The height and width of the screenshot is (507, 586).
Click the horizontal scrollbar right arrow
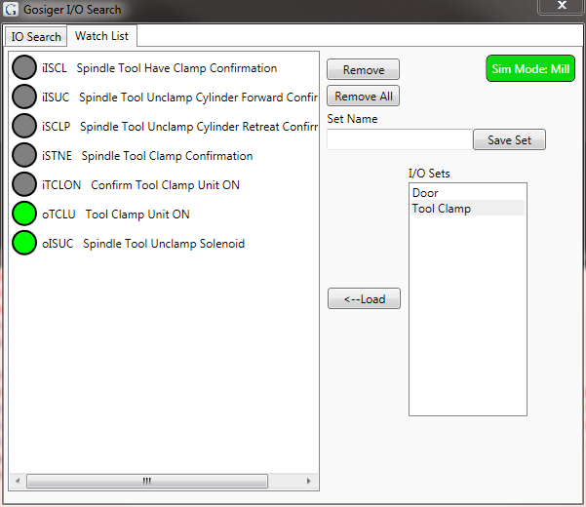click(x=309, y=481)
